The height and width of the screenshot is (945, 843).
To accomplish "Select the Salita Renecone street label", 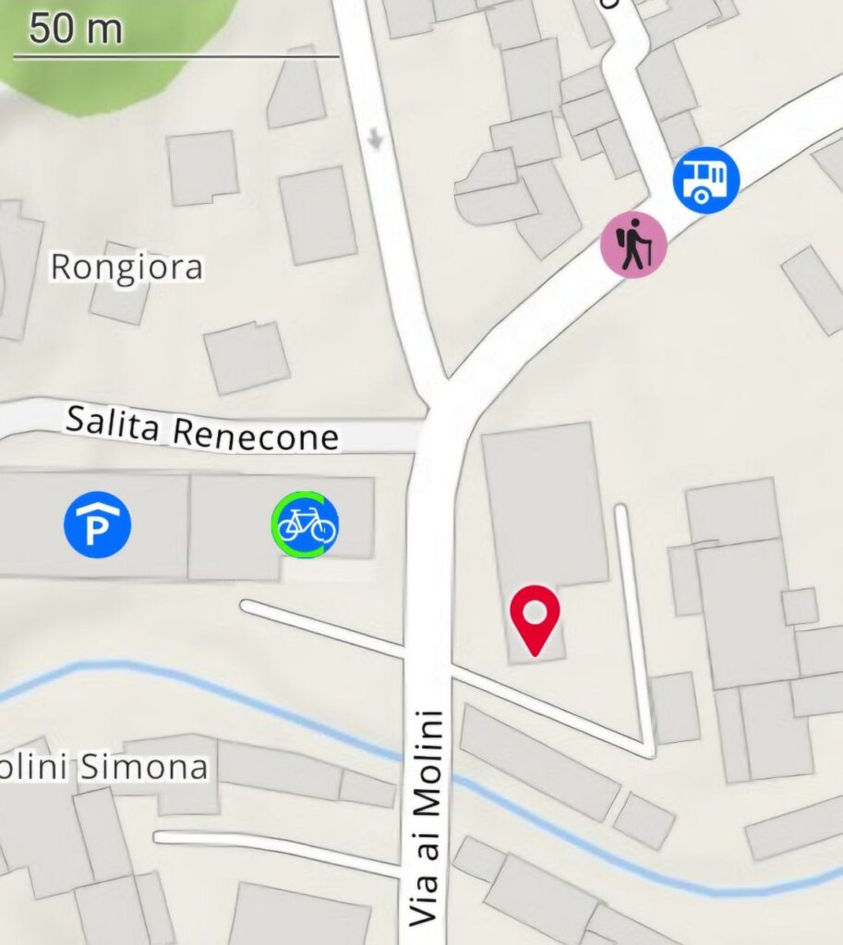I will (x=202, y=428).
